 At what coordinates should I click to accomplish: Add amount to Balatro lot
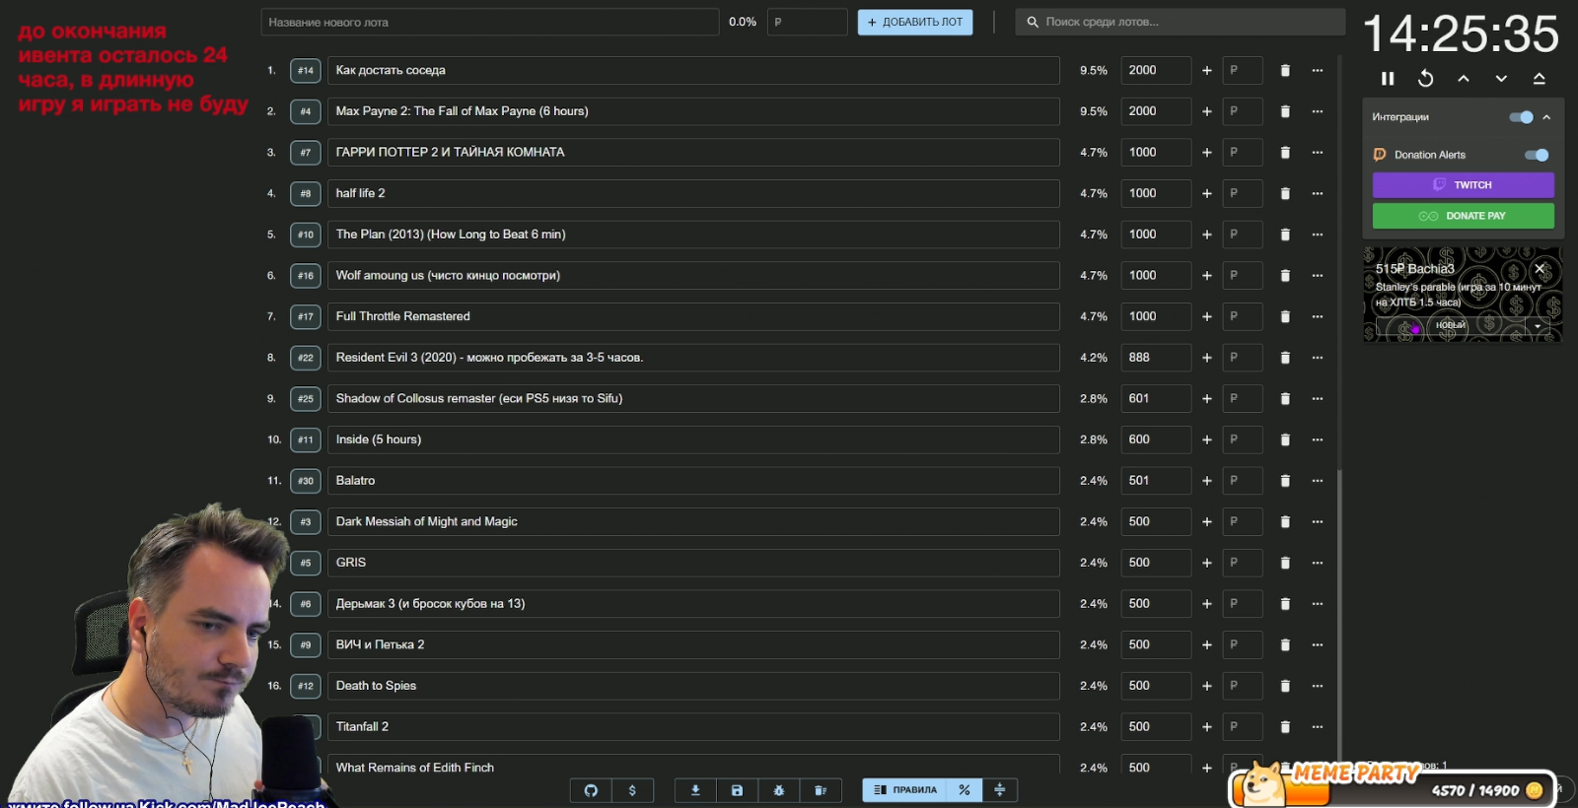pos(1206,481)
